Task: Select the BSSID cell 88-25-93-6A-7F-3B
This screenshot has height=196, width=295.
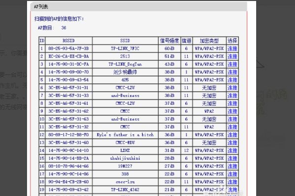Action: pos(68,49)
